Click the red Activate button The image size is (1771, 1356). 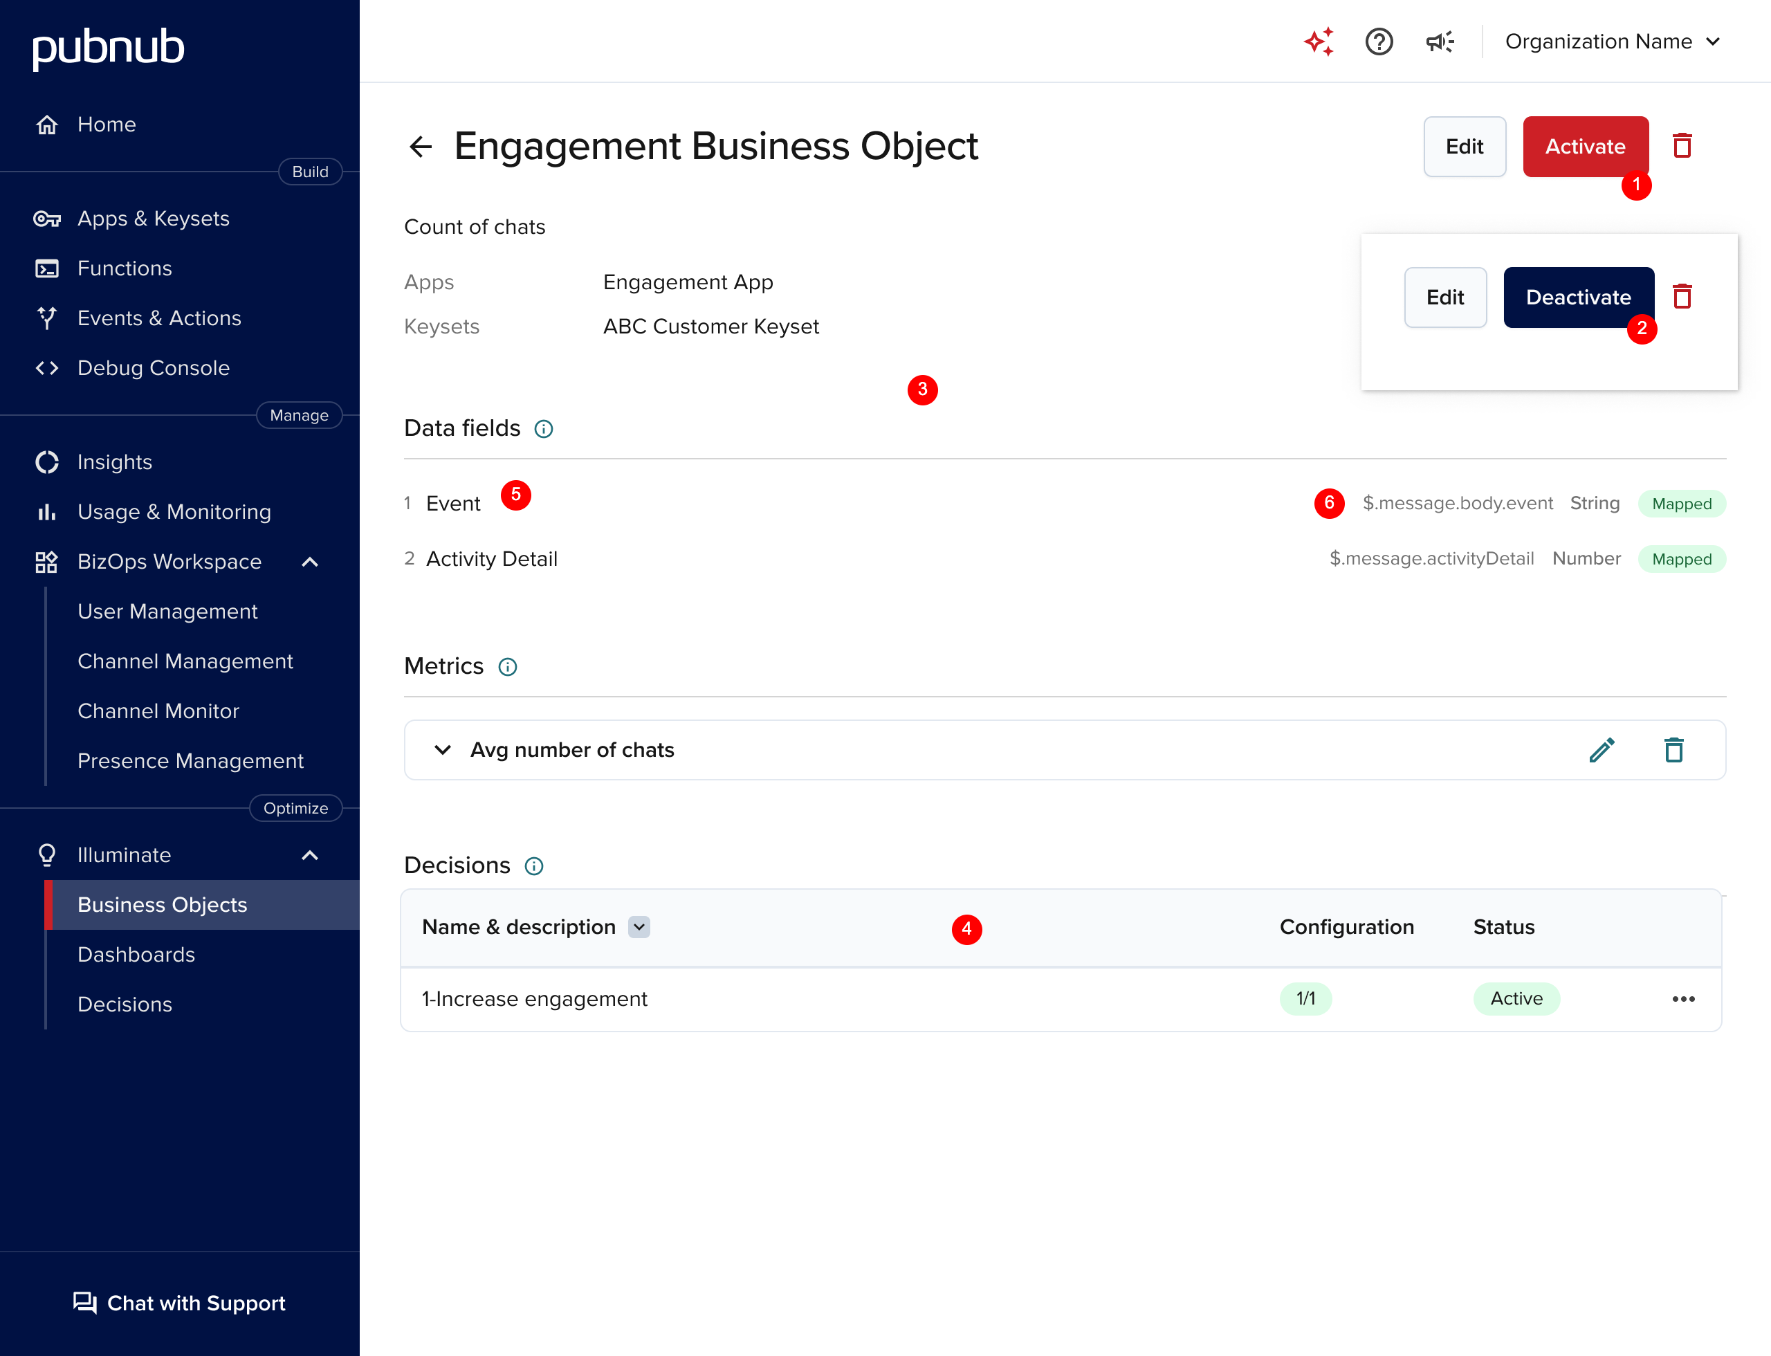1586,147
